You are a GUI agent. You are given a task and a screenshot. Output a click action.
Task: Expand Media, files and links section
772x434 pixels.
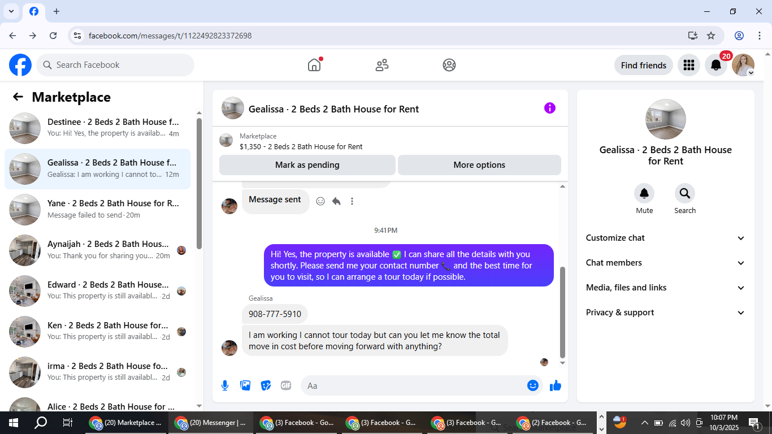tap(666, 288)
